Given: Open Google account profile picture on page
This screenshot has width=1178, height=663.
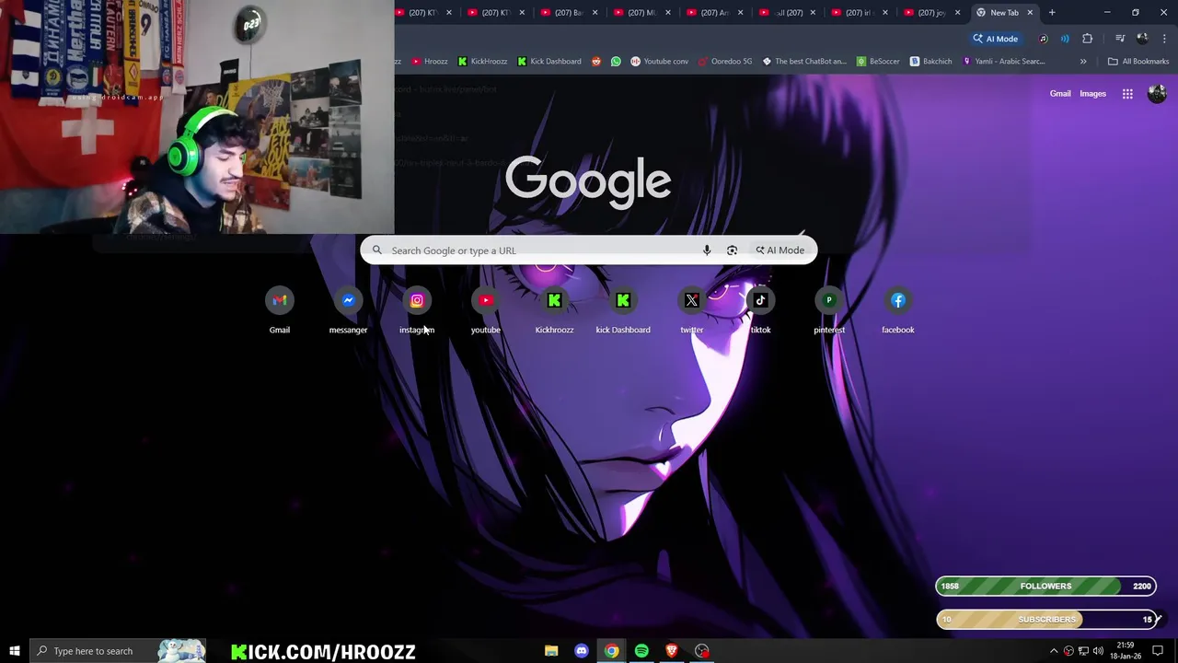Looking at the screenshot, I should click(1157, 94).
